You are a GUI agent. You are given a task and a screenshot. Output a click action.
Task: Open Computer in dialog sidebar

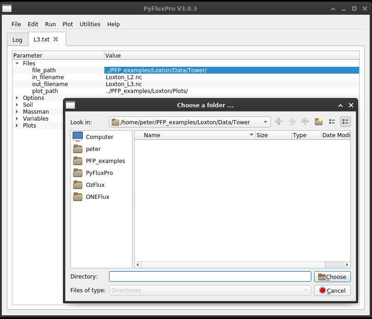point(93,137)
